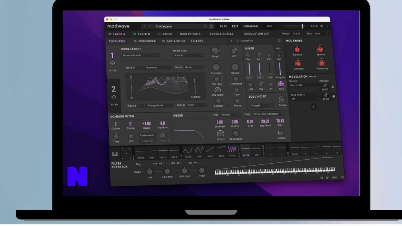Open the ZONES & SCALES tab
The width and height of the screenshot is (402, 226).
click(x=221, y=34)
